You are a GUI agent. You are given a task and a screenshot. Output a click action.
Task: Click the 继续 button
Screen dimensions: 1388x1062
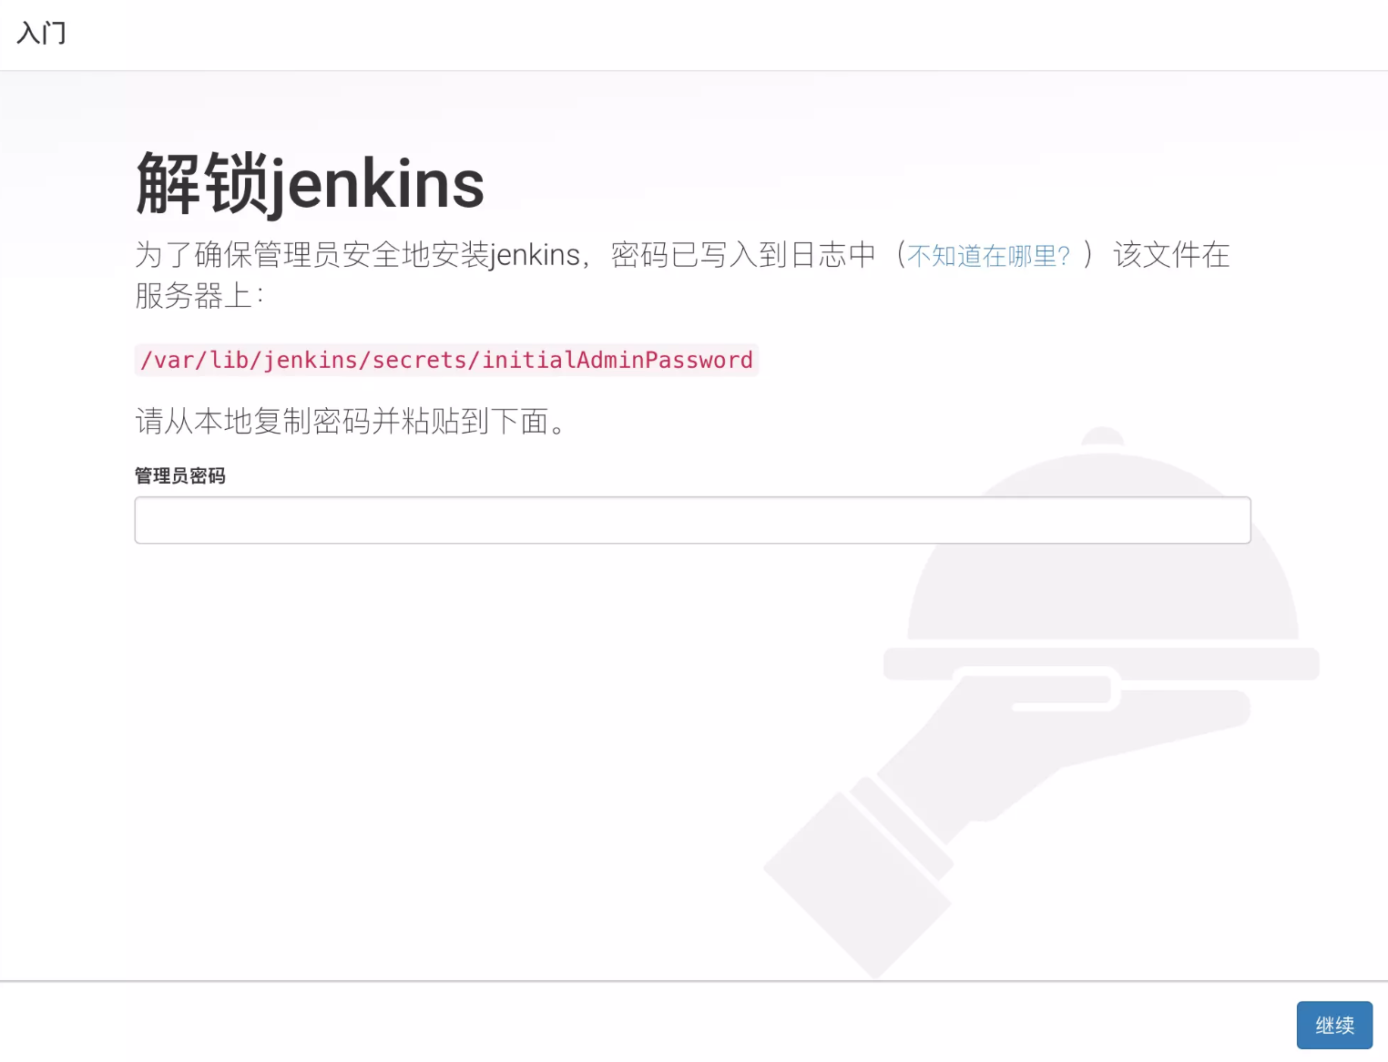pyautogui.click(x=1334, y=1025)
